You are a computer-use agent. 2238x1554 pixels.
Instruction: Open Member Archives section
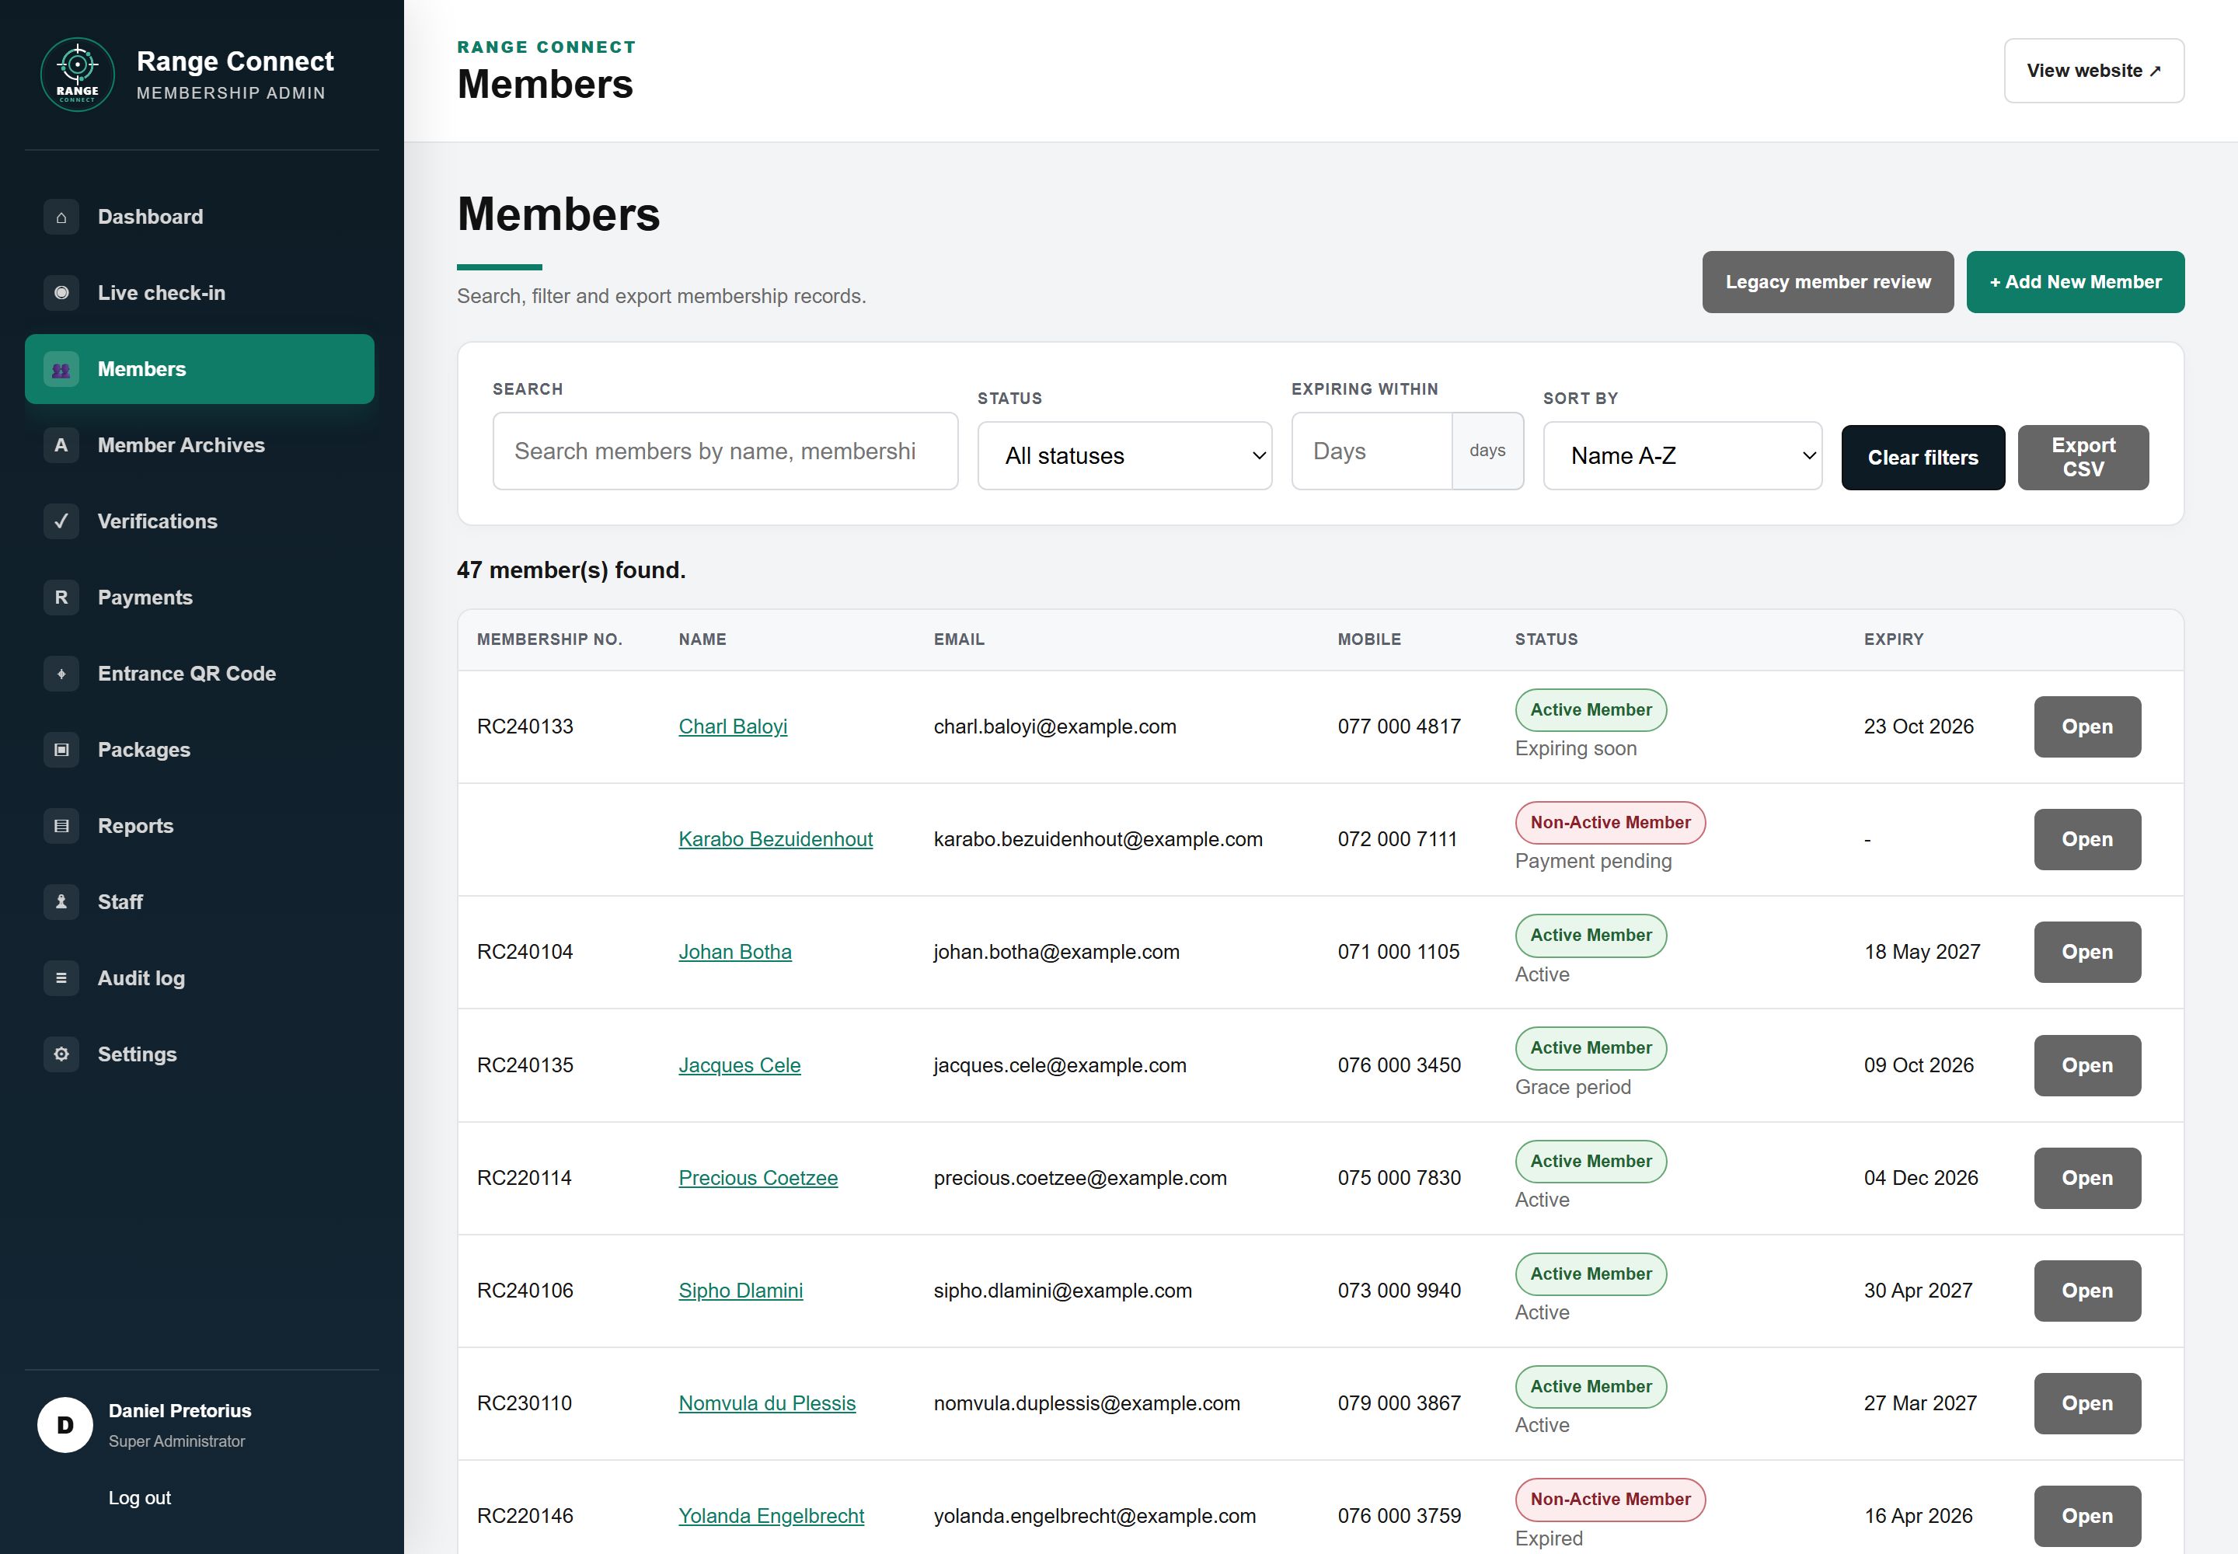200,445
